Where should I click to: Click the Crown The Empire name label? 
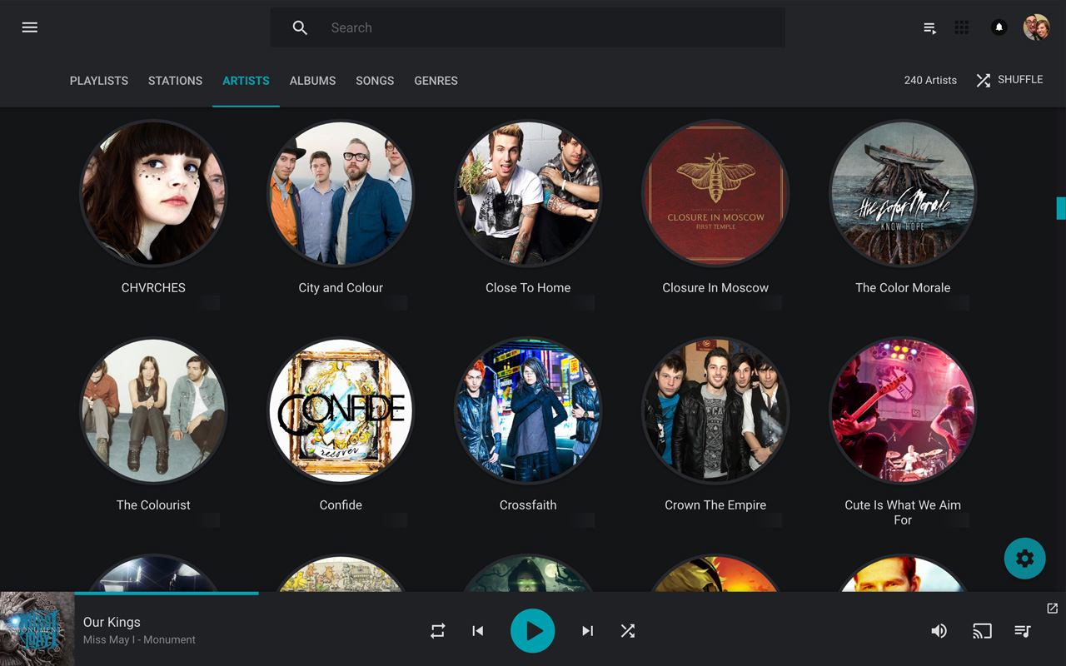click(x=715, y=505)
